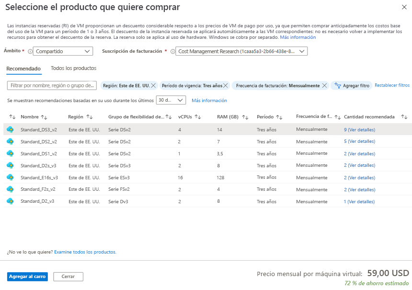Remove the Región: Este de EE. UU. filter
This screenshot has height=290, width=412.
point(153,85)
